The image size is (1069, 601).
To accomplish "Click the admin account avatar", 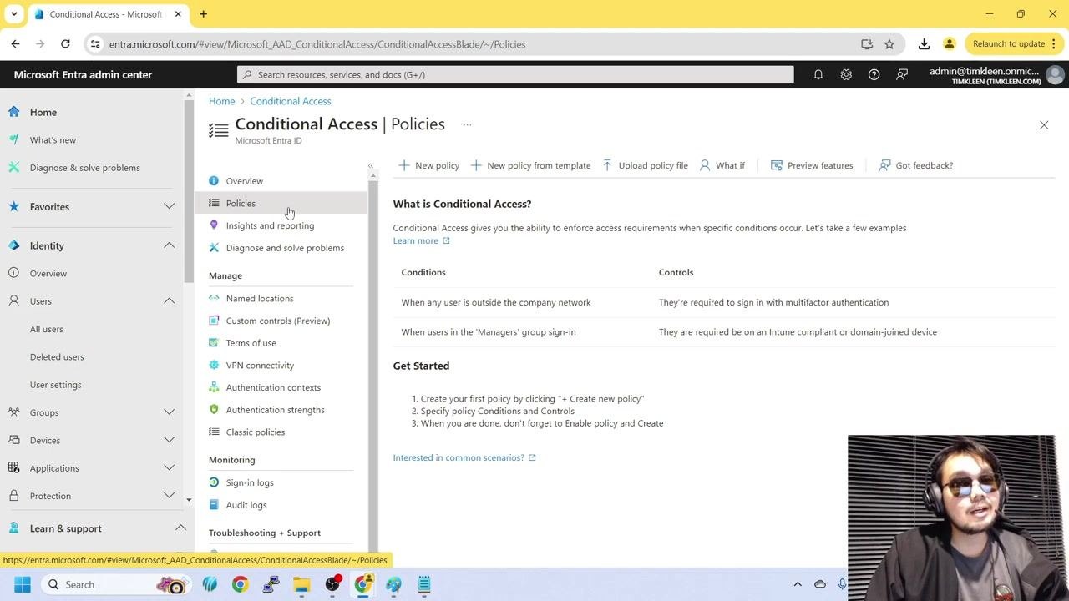I will tap(1055, 75).
